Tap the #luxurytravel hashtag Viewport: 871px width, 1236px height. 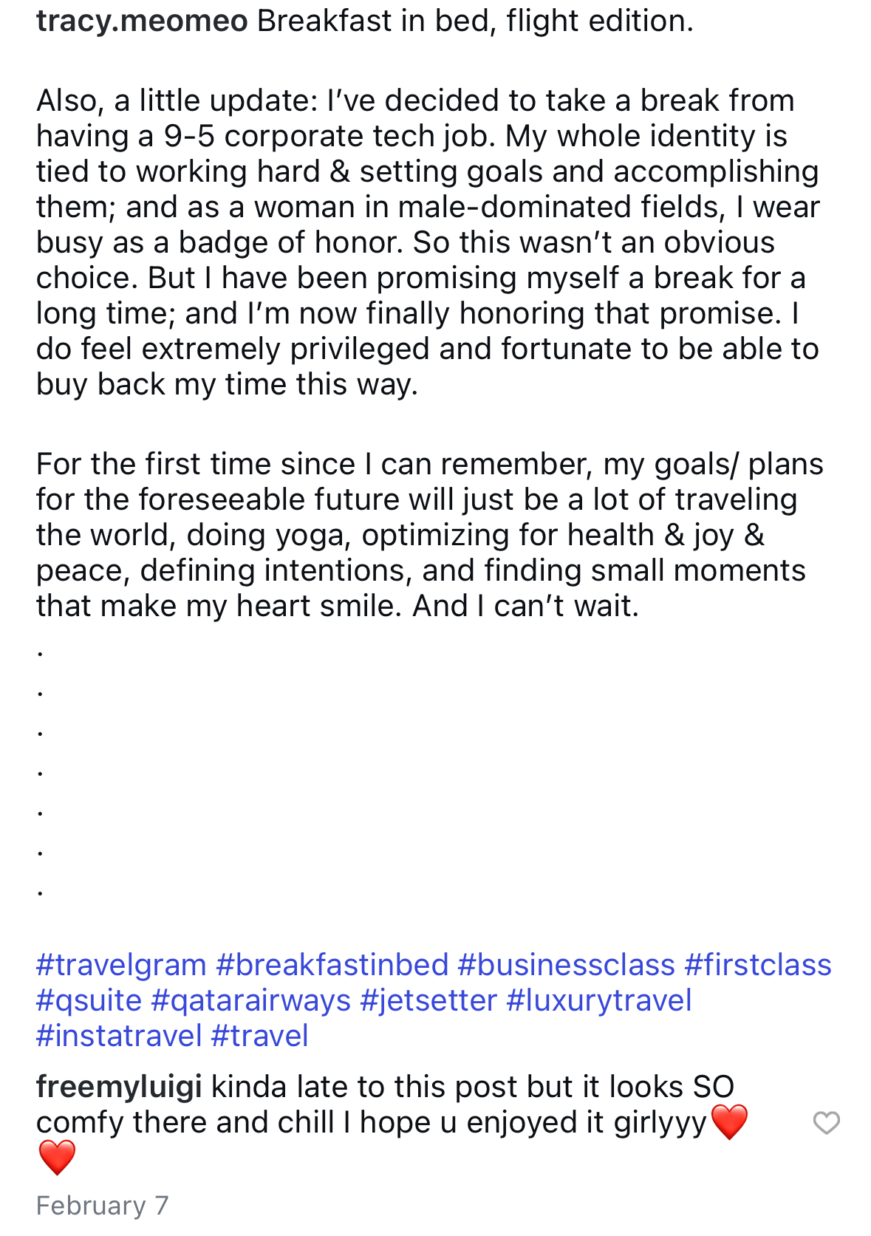coord(599,1000)
